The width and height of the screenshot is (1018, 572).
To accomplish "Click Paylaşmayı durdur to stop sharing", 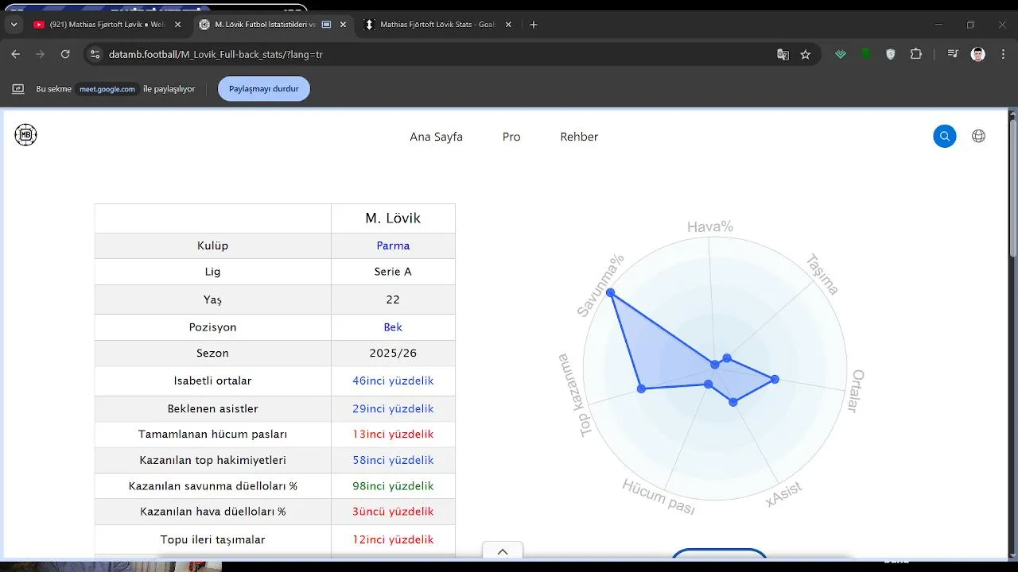I will coord(264,89).
